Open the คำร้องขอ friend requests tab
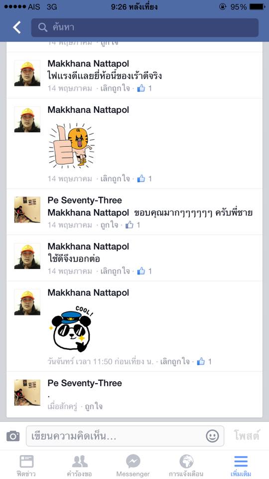The image size is (269, 479). tap(80, 466)
